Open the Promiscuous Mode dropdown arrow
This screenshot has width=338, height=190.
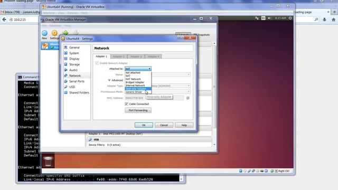tap(189, 92)
